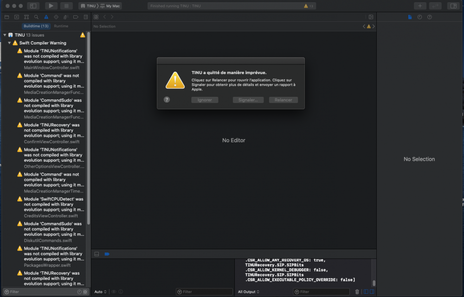Select the warning under MainWindowController.swift

pos(52,59)
